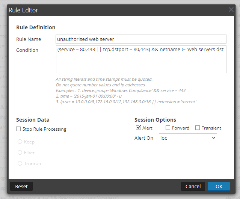Tick the Transient checkbox

198,128
